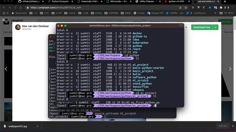Open Max van den Oetelaar's profile name
The width and height of the screenshot is (236, 132).
click(x=35, y=26)
